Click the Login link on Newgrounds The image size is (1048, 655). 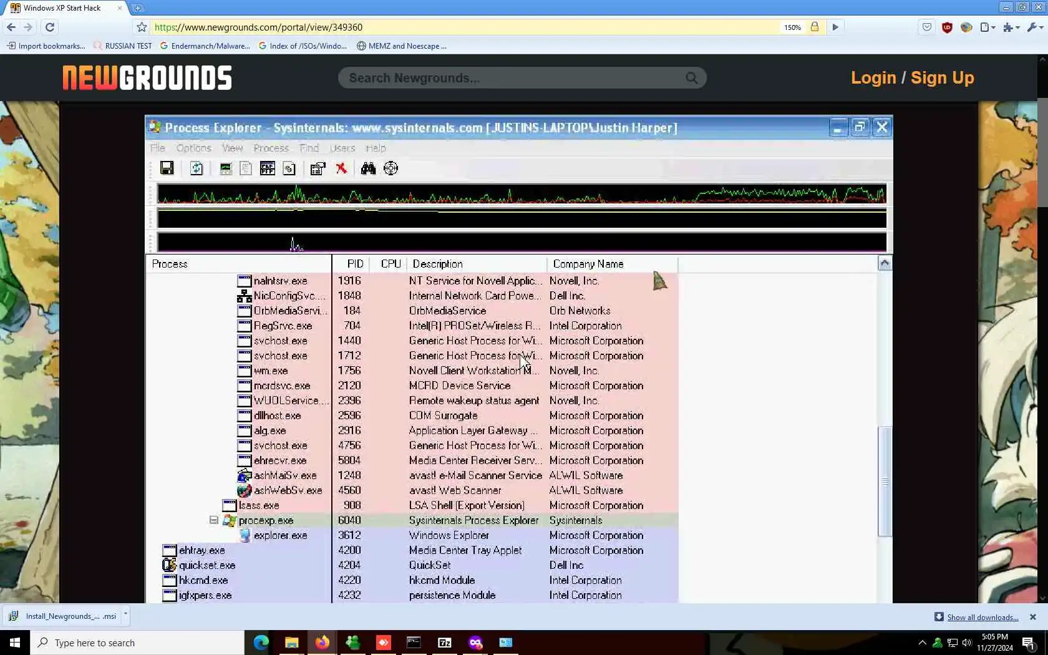click(x=873, y=78)
